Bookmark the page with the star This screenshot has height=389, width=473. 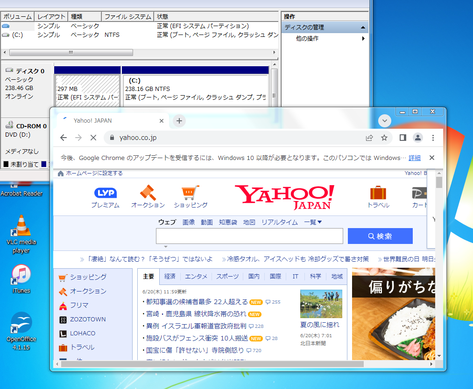(384, 138)
